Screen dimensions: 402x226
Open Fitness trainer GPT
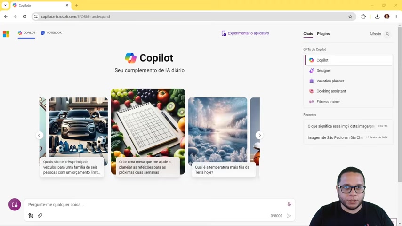(348, 102)
